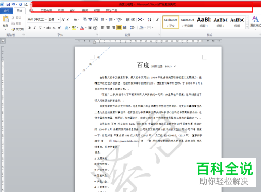Click the Paste clipboard icon
The image size is (261, 192).
[6, 19]
